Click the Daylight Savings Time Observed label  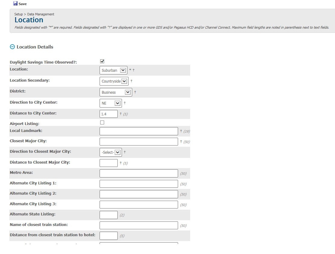[x=43, y=62]
